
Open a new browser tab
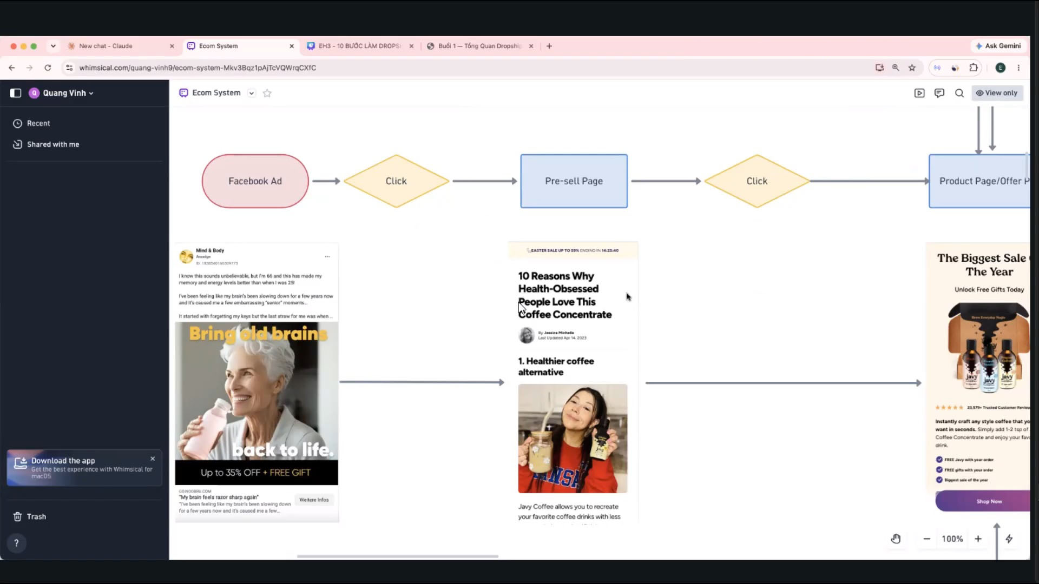549,46
